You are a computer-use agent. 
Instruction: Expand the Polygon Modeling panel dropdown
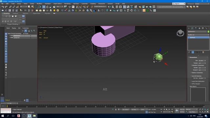click(13, 24)
